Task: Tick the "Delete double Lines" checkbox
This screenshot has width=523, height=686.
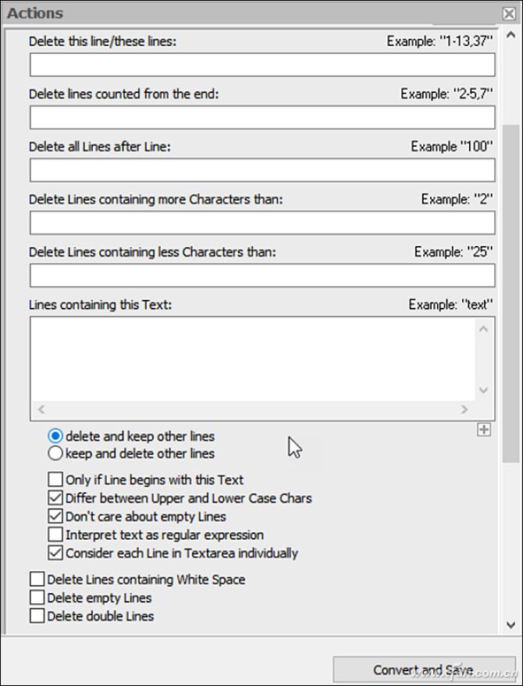Action: click(x=37, y=616)
